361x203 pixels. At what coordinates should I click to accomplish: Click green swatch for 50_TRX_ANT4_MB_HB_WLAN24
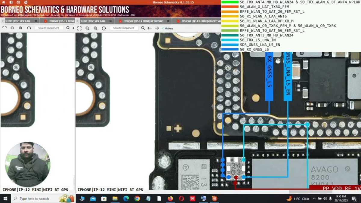coord(230,2)
